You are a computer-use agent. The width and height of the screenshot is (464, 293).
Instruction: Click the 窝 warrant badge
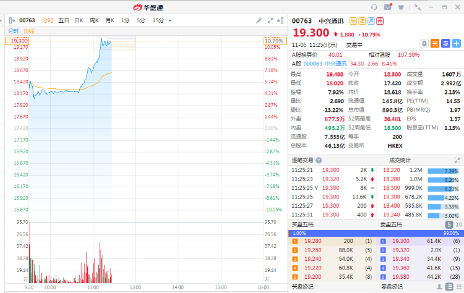point(380,21)
